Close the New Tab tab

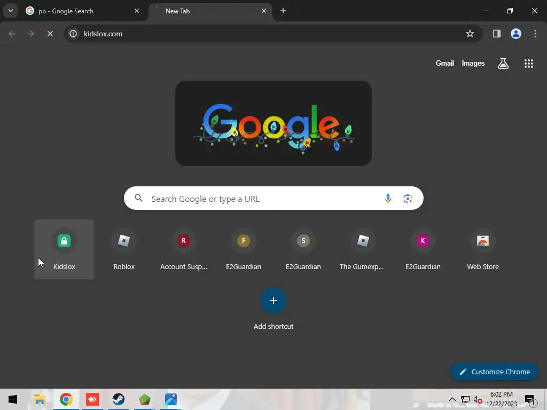(x=264, y=11)
